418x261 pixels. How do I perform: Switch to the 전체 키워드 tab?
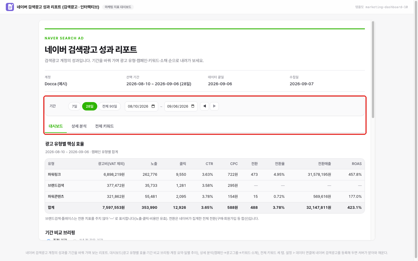pos(105,126)
